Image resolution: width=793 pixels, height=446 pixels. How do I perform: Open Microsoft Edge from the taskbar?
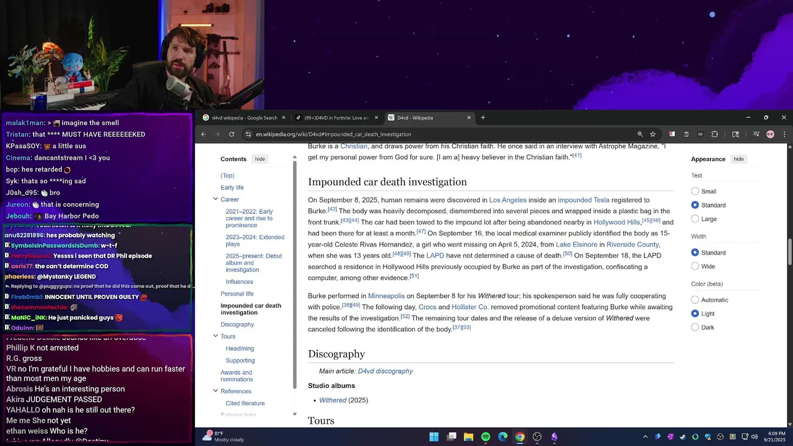click(503, 437)
